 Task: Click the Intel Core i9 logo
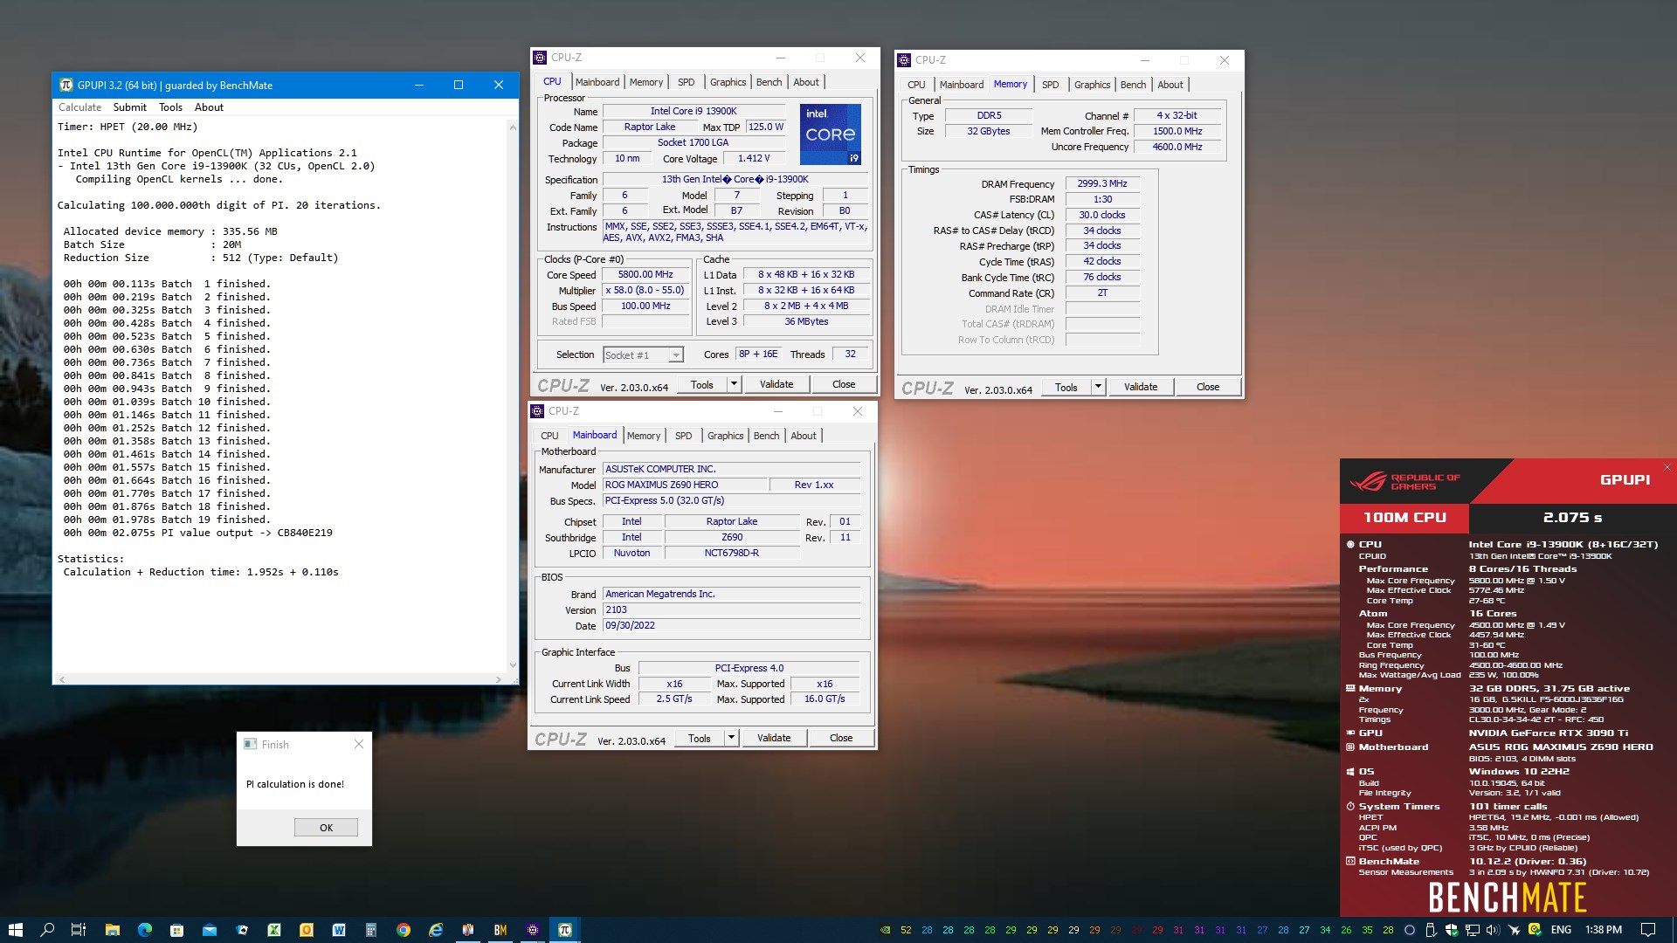[830, 134]
